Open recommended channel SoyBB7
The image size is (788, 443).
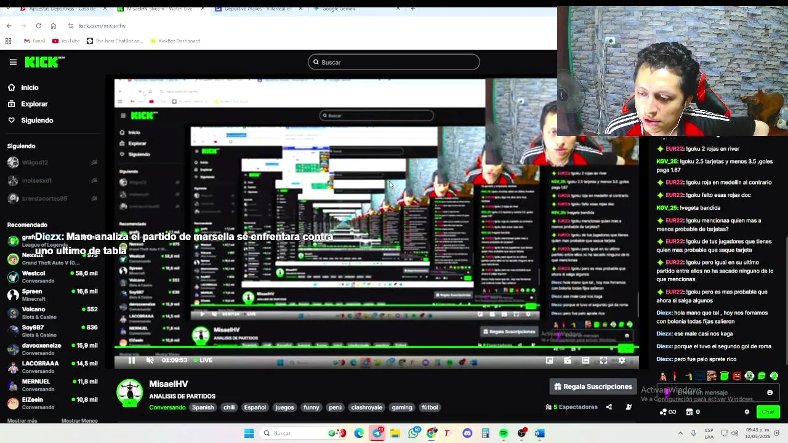[52, 331]
